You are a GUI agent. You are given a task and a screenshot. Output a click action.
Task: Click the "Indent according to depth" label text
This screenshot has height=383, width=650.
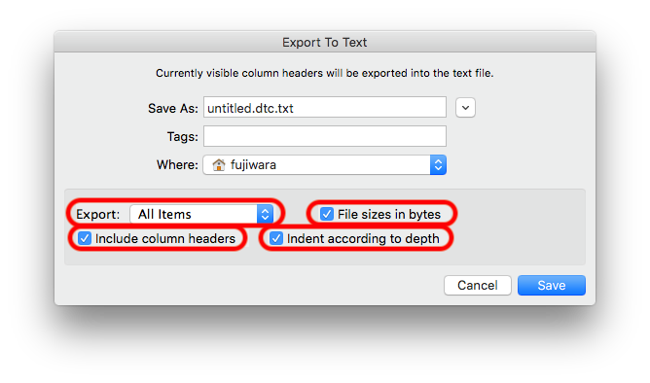(x=363, y=238)
